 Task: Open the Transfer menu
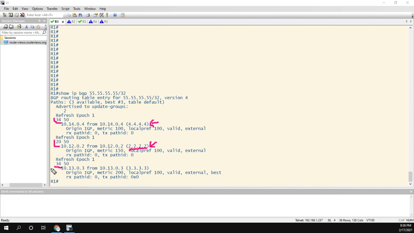coord(52,9)
